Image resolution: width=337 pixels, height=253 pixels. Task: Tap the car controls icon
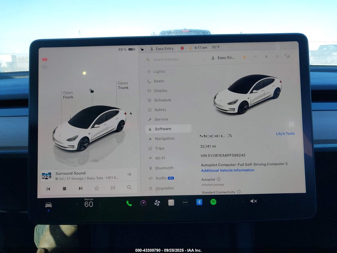48,205
